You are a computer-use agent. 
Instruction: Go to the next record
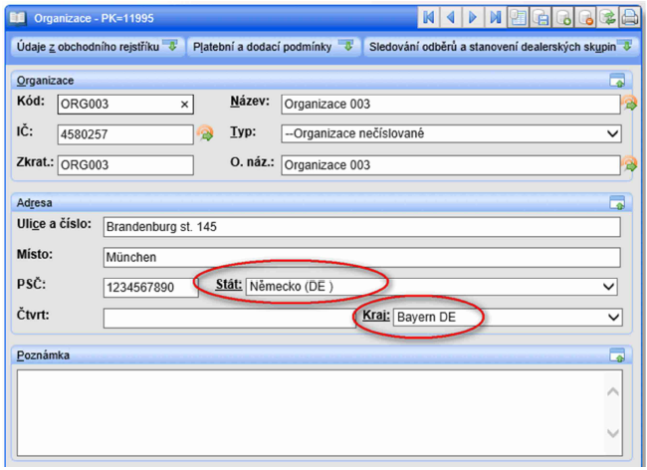click(473, 17)
